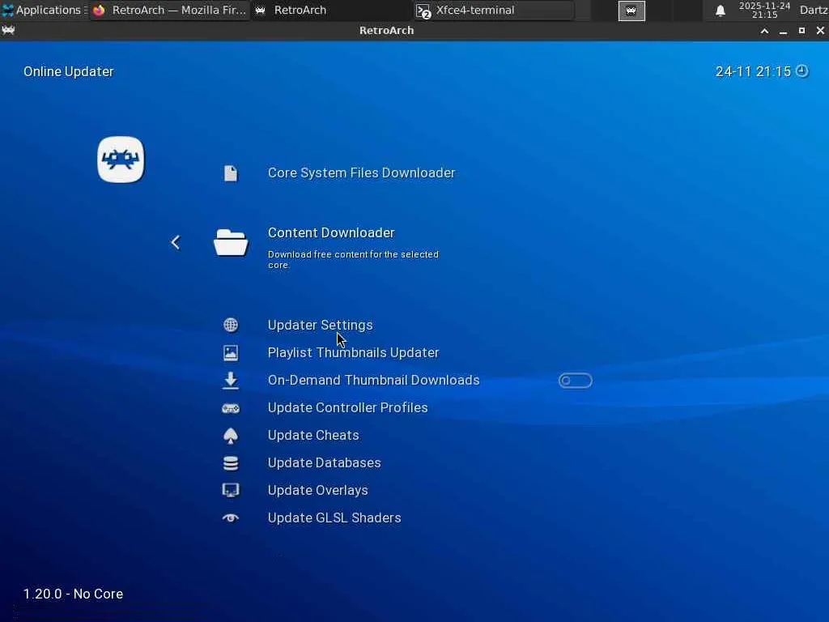Viewport: 829px width, 622px height.
Task: Click the Online Updater title text
Action: tap(69, 71)
